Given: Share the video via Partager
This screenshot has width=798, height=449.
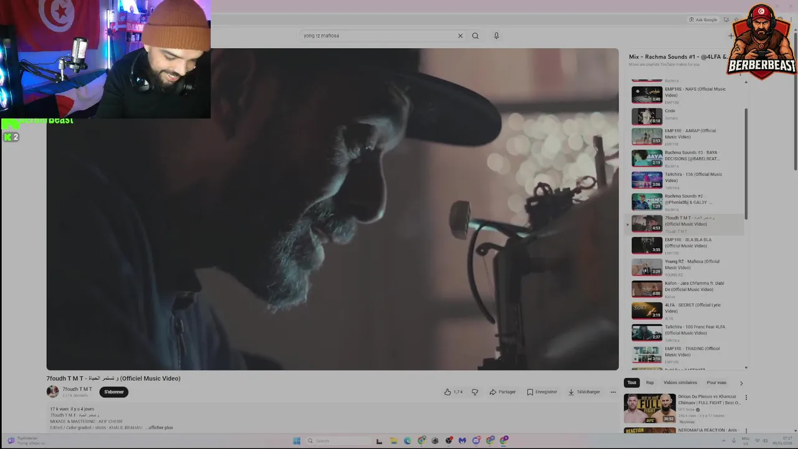Looking at the screenshot, I should tap(502, 392).
